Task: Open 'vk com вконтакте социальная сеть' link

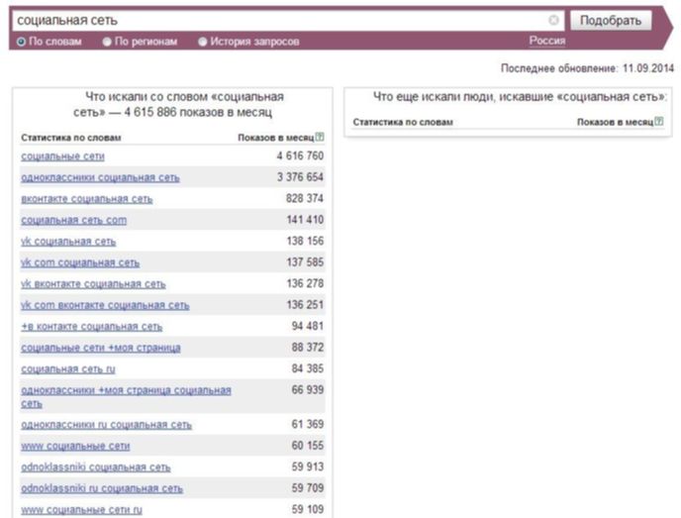Action: click(x=105, y=305)
